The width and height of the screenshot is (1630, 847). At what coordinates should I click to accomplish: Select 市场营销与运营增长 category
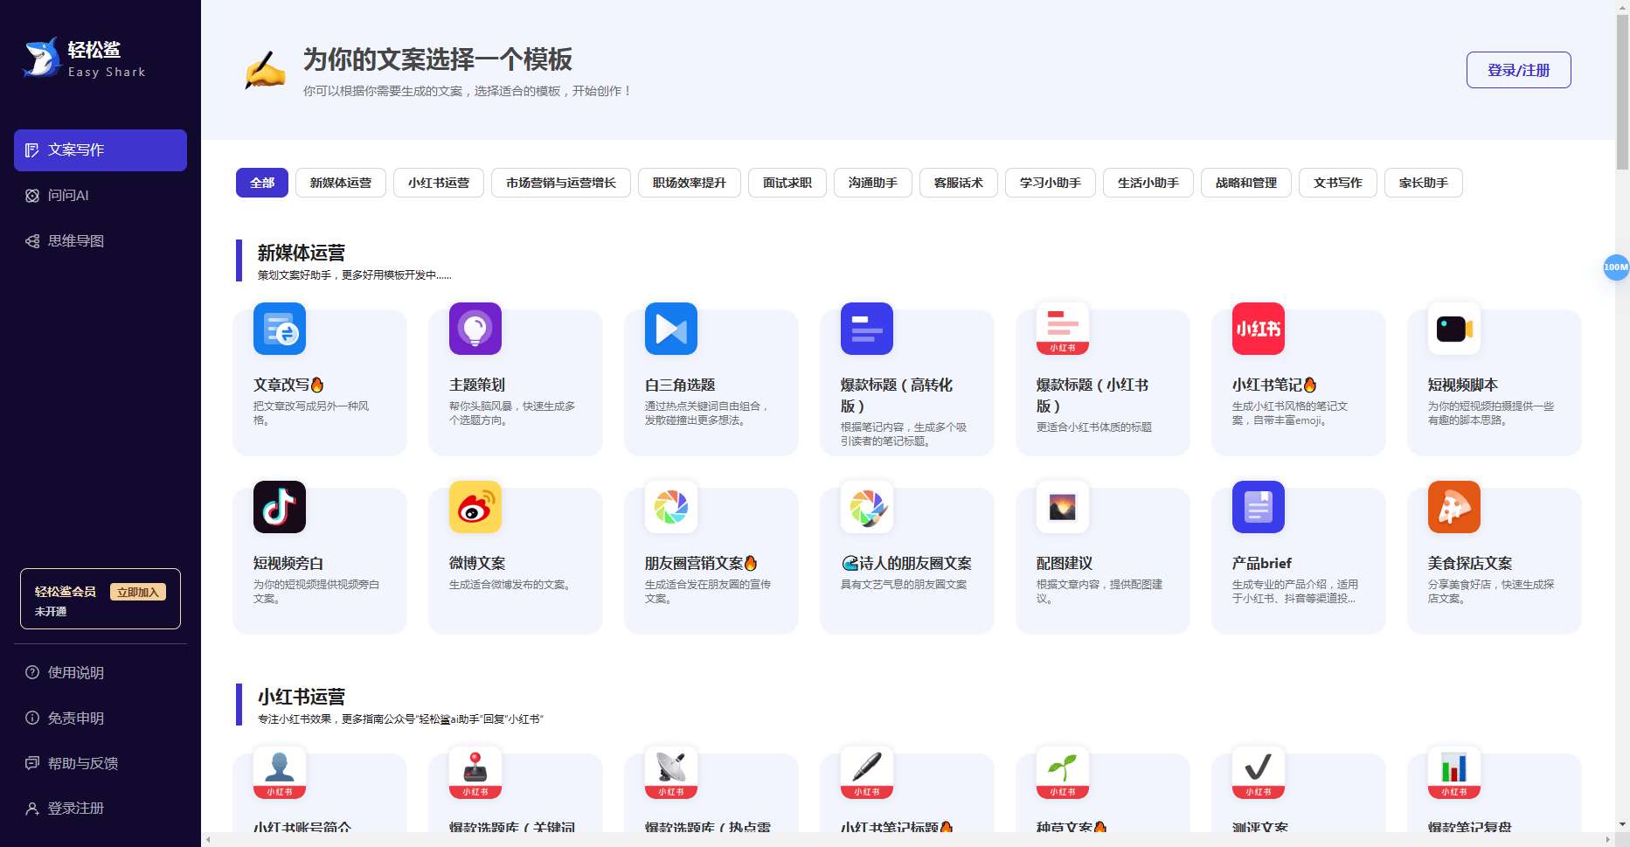point(561,183)
